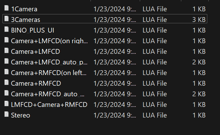Click the BINO_PLUS_UI file name
The image size is (220, 135).
click(x=33, y=30)
